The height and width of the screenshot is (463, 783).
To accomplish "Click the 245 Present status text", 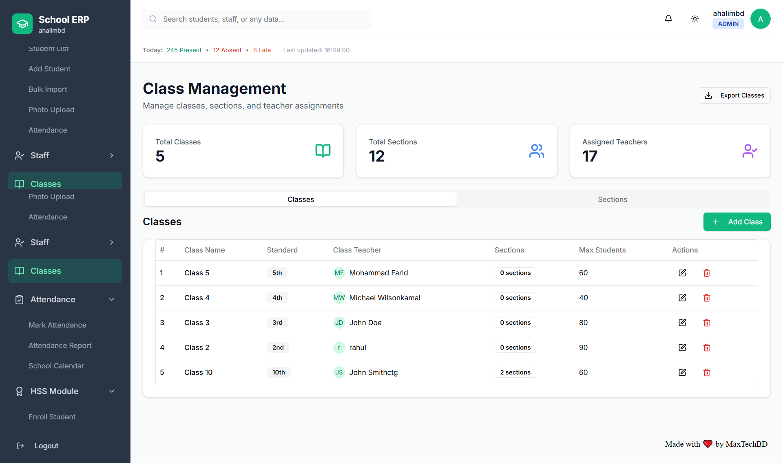I will point(184,50).
